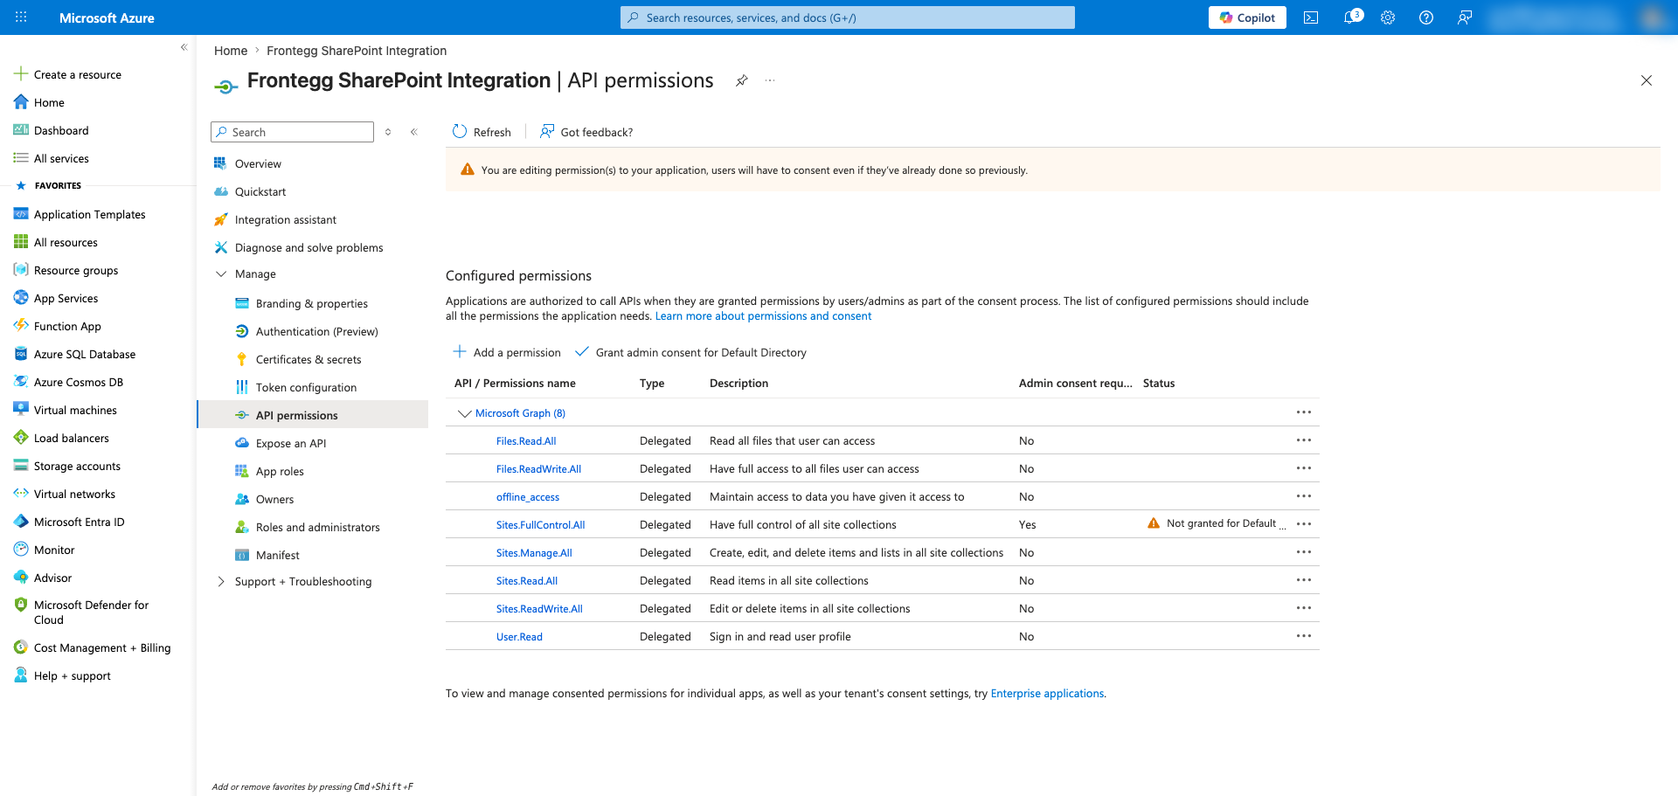The width and height of the screenshot is (1678, 796).
Task: Open Integration assistant
Action: tap(285, 220)
